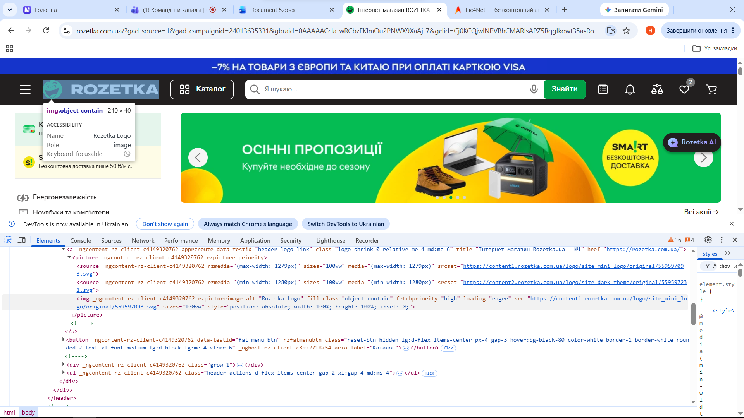Bookmark this page with the star icon

point(626,31)
